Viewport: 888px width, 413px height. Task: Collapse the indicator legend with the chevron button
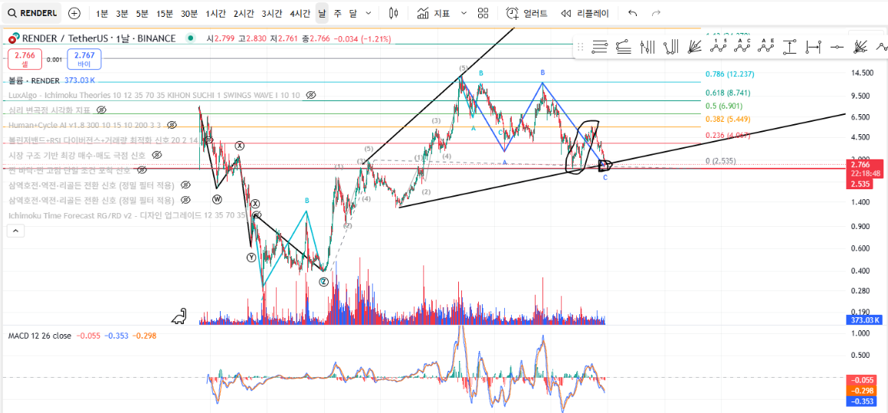(15, 231)
